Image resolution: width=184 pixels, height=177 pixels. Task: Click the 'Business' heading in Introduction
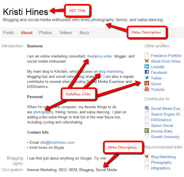pos(35,46)
